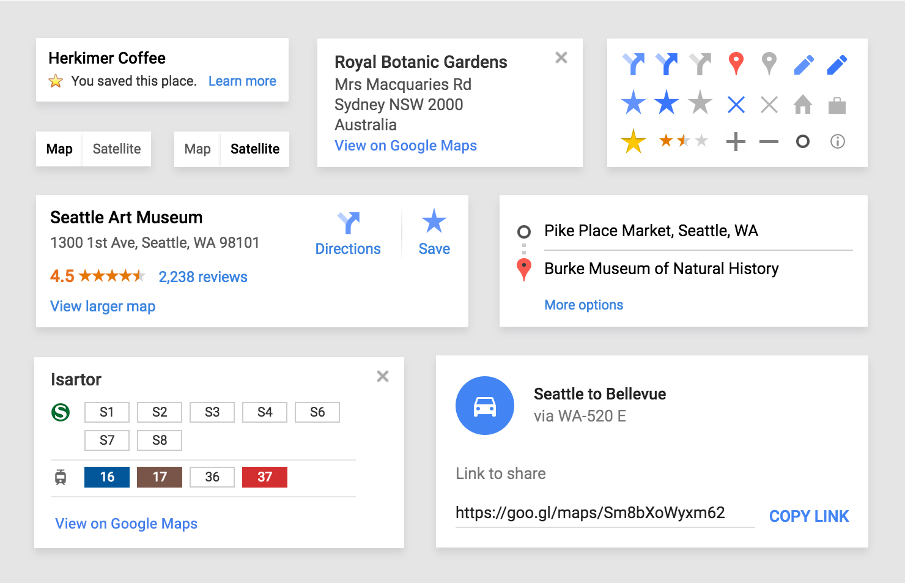
Task: Click the Seattle Art Museum title
Action: pyautogui.click(x=127, y=217)
